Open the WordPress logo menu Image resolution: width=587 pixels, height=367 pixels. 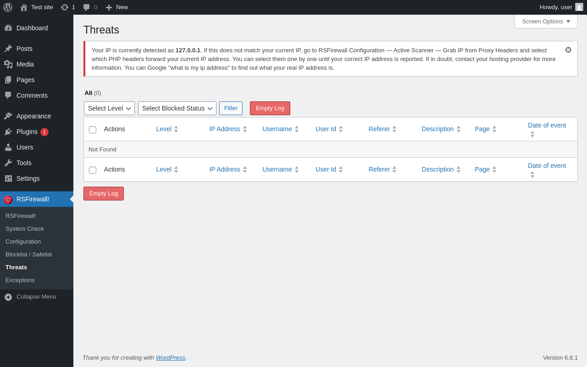point(8,7)
